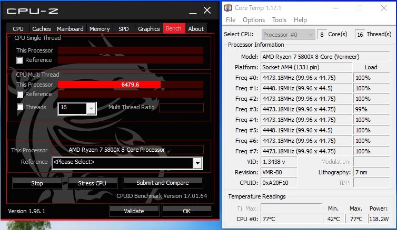Viewport: 397px width, 230px height.
Task: Click the single thread This Processor bar
Action: tap(131, 50)
